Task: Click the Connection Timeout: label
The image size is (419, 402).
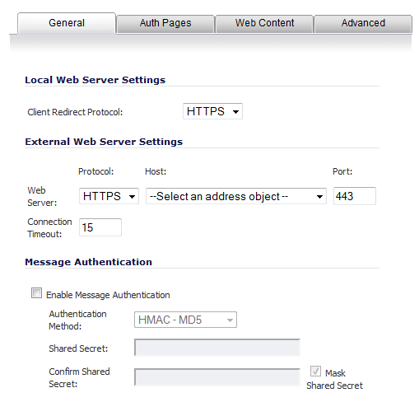Action: point(49,227)
